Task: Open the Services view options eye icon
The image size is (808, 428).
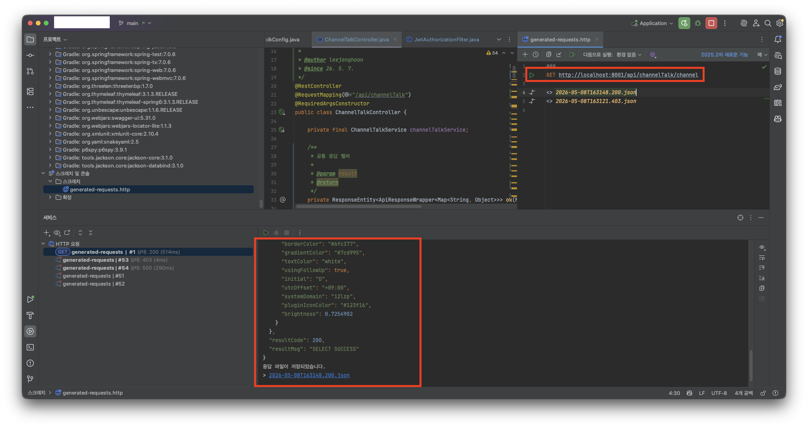Action: [x=57, y=233]
